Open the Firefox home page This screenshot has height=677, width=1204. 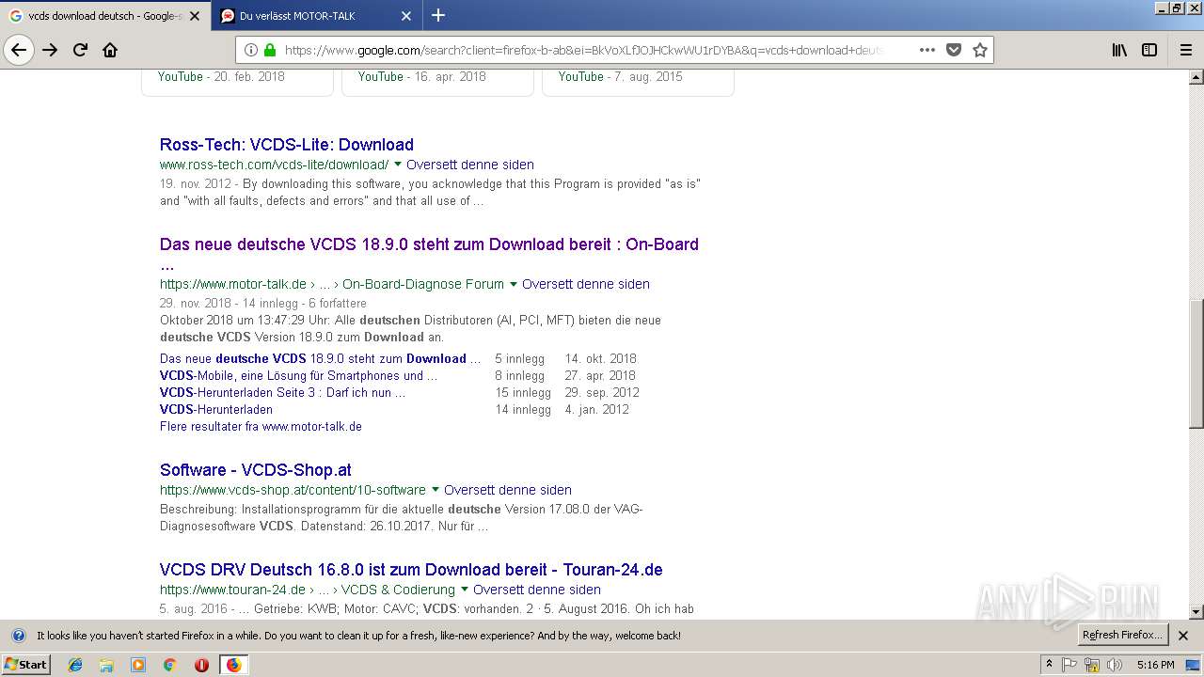pyautogui.click(x=110, y=50)
